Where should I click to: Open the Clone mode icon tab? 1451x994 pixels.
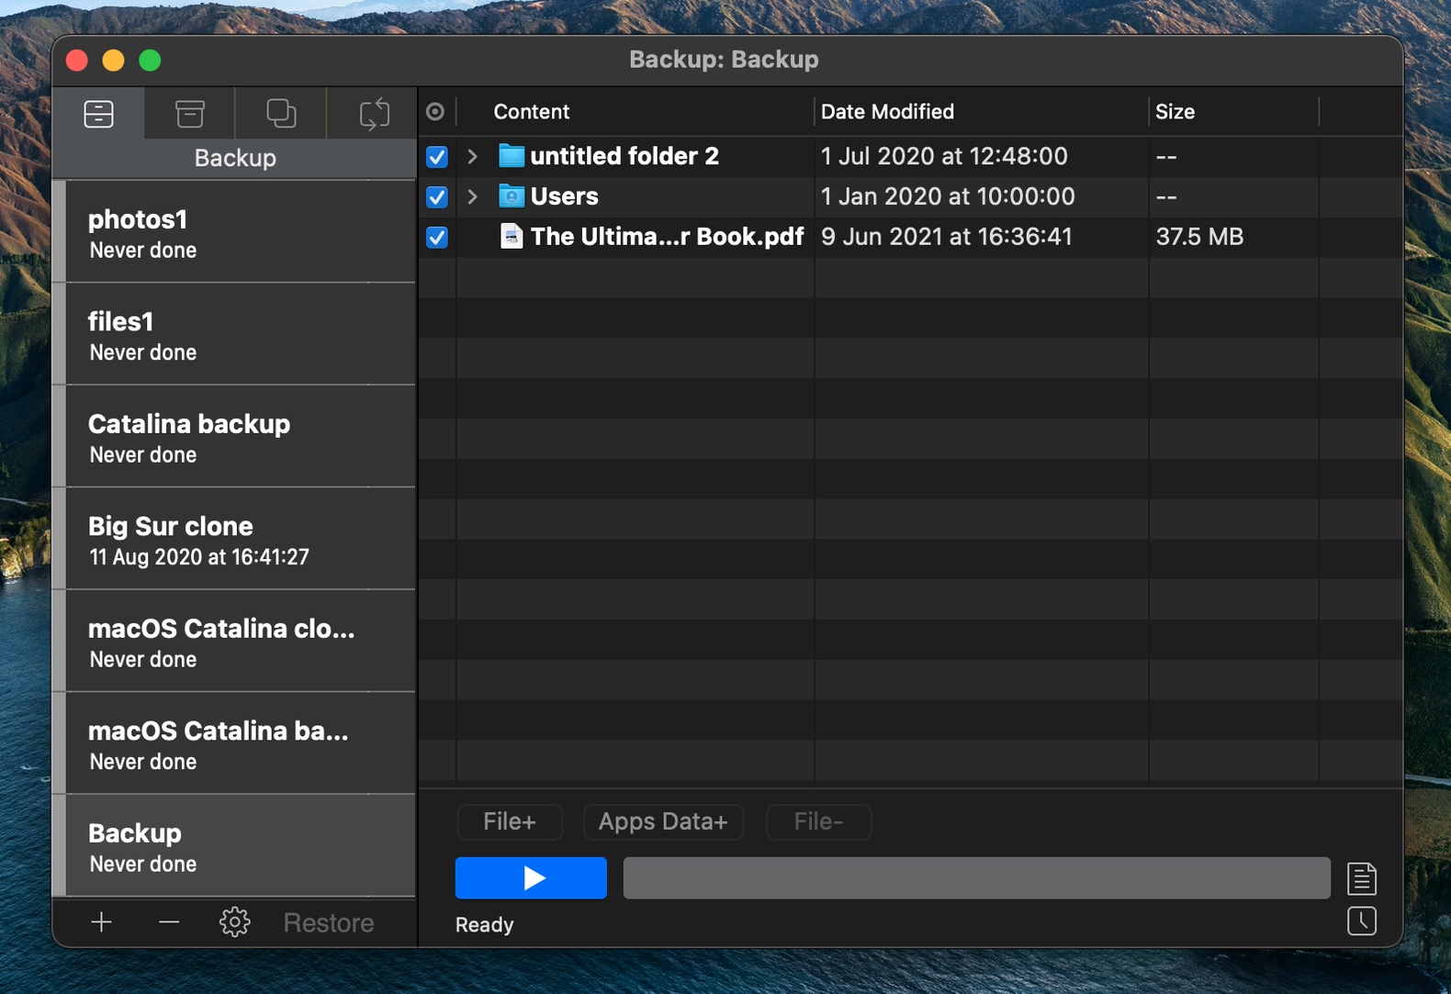pyautogui.click(x=281, y=114)
